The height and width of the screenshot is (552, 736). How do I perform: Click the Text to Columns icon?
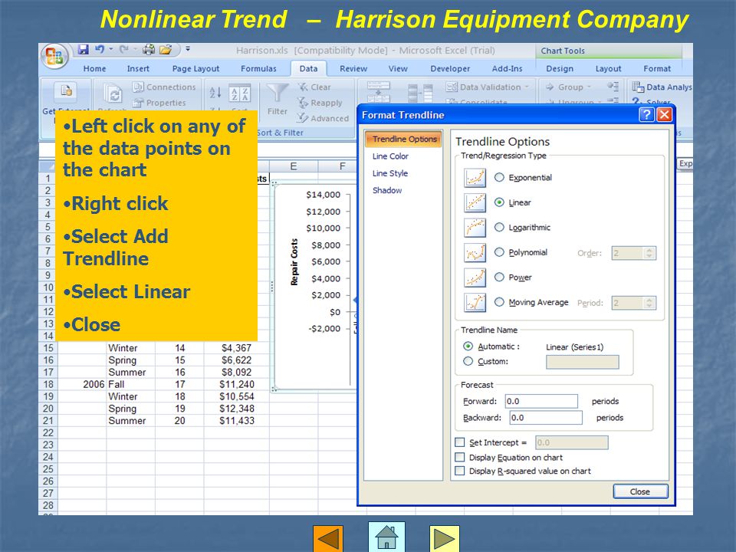[x=379, y=91]
